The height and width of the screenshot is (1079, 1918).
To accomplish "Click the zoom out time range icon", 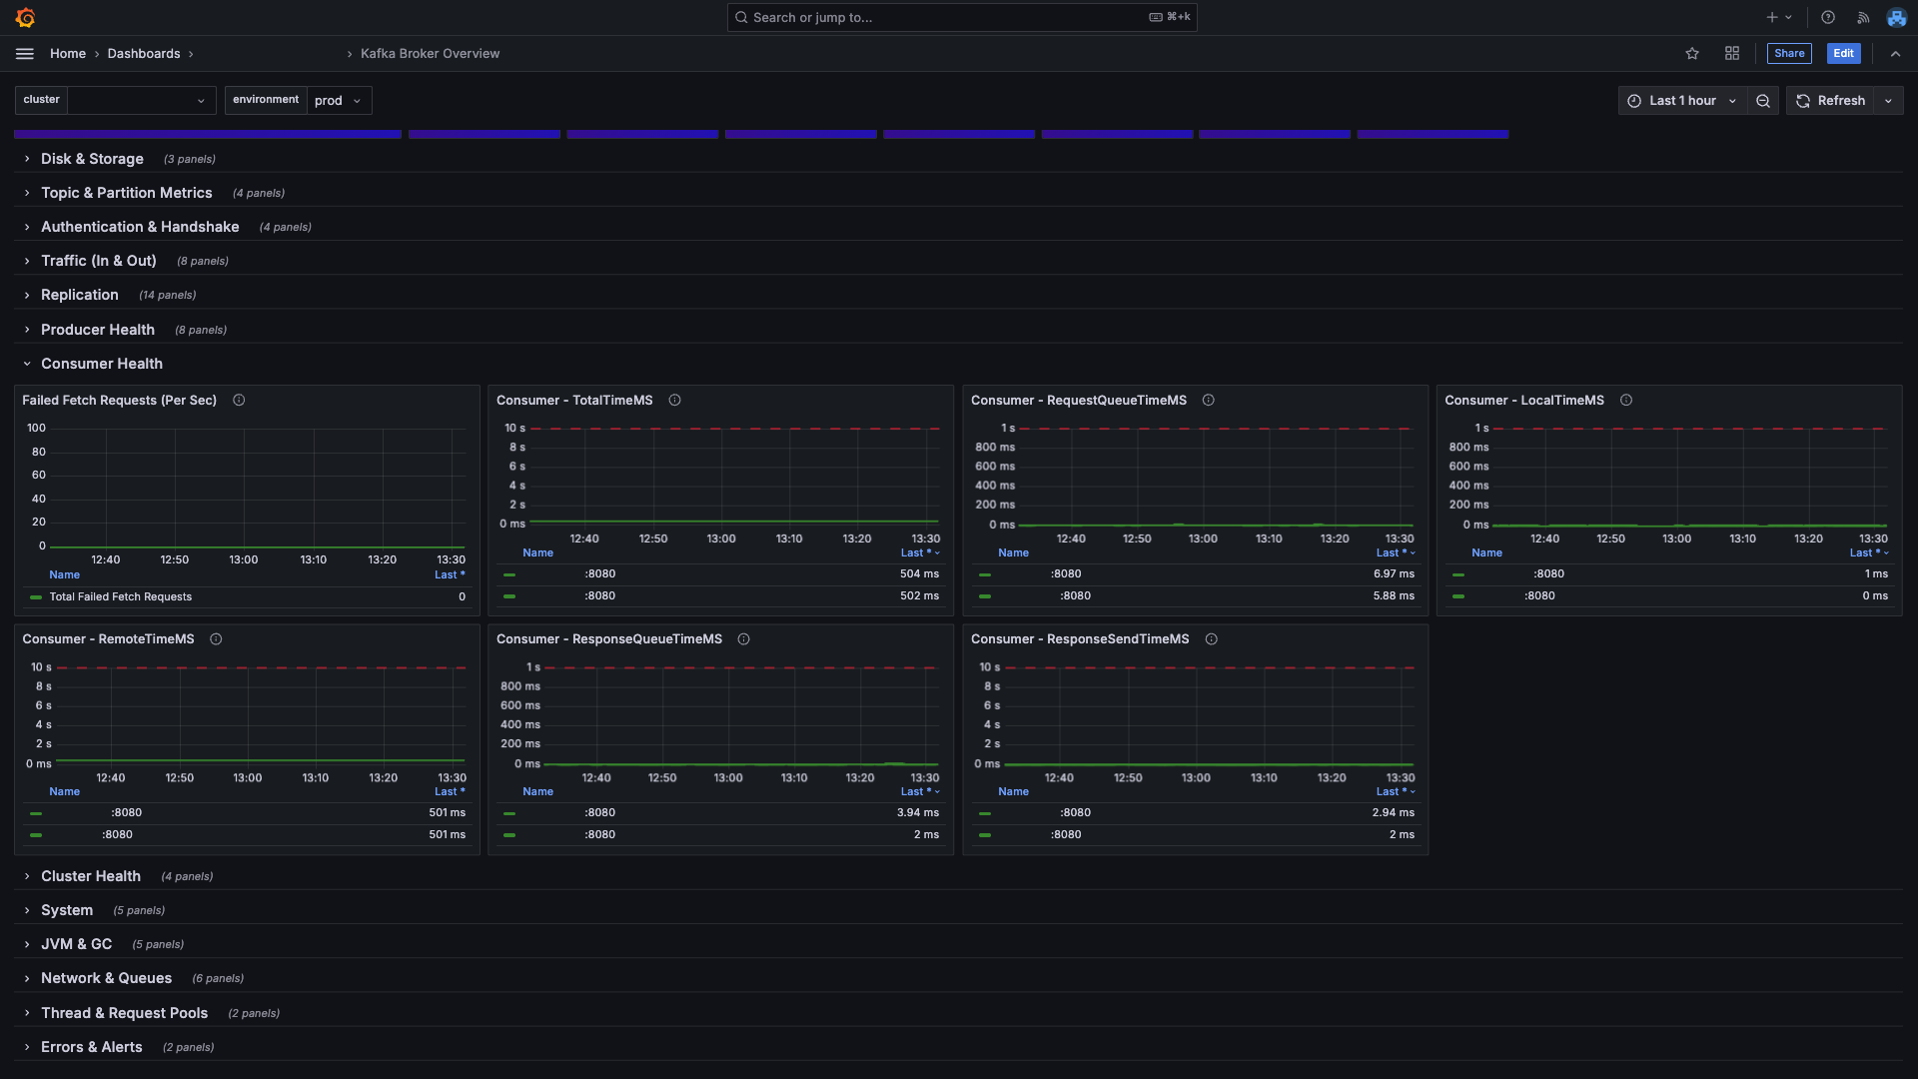I will coord(1763,101).
